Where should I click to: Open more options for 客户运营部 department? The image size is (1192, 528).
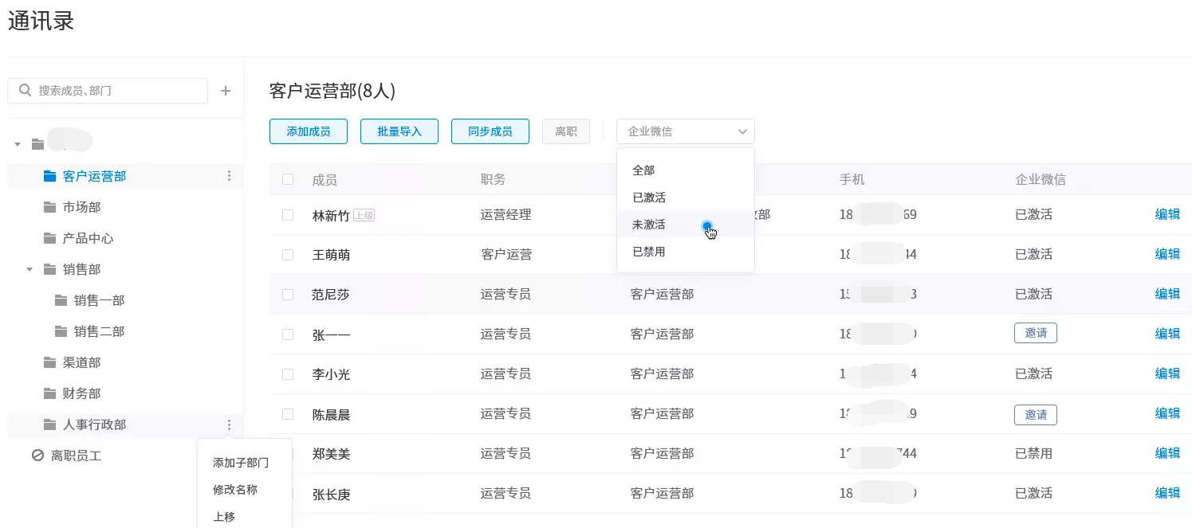[x=230, y=176]
